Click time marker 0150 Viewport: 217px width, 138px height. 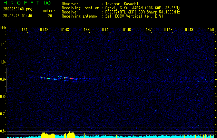[x=210, y=30]
